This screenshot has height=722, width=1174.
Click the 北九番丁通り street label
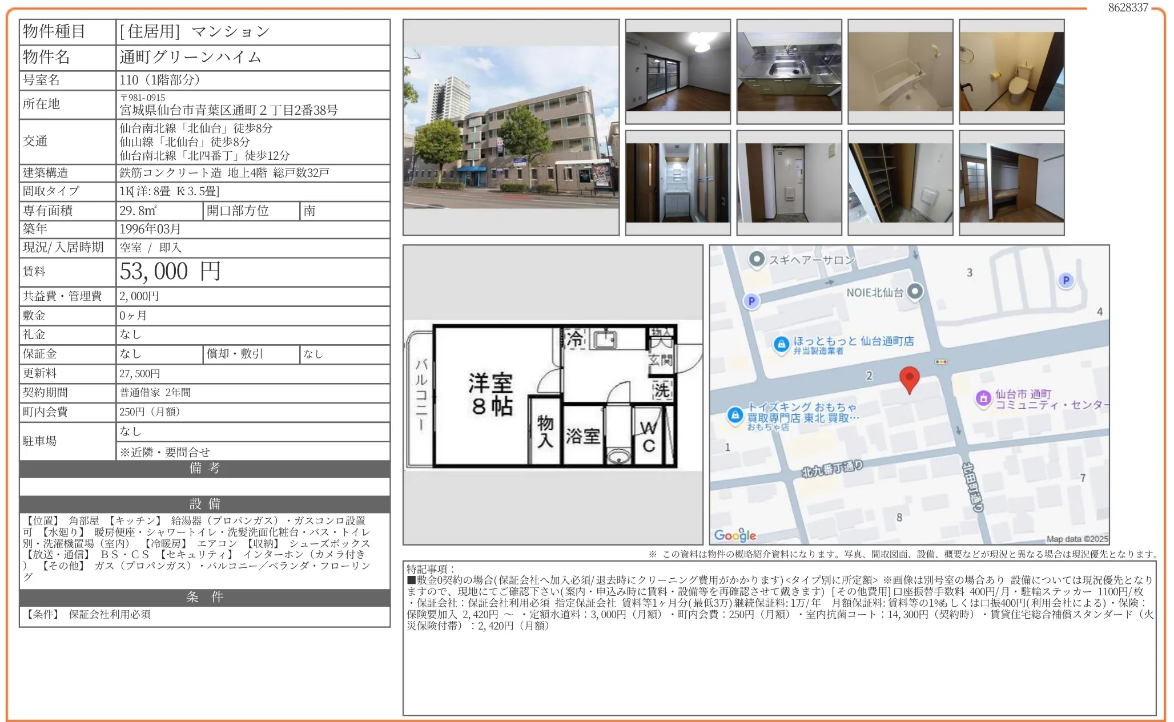(832, 468)
